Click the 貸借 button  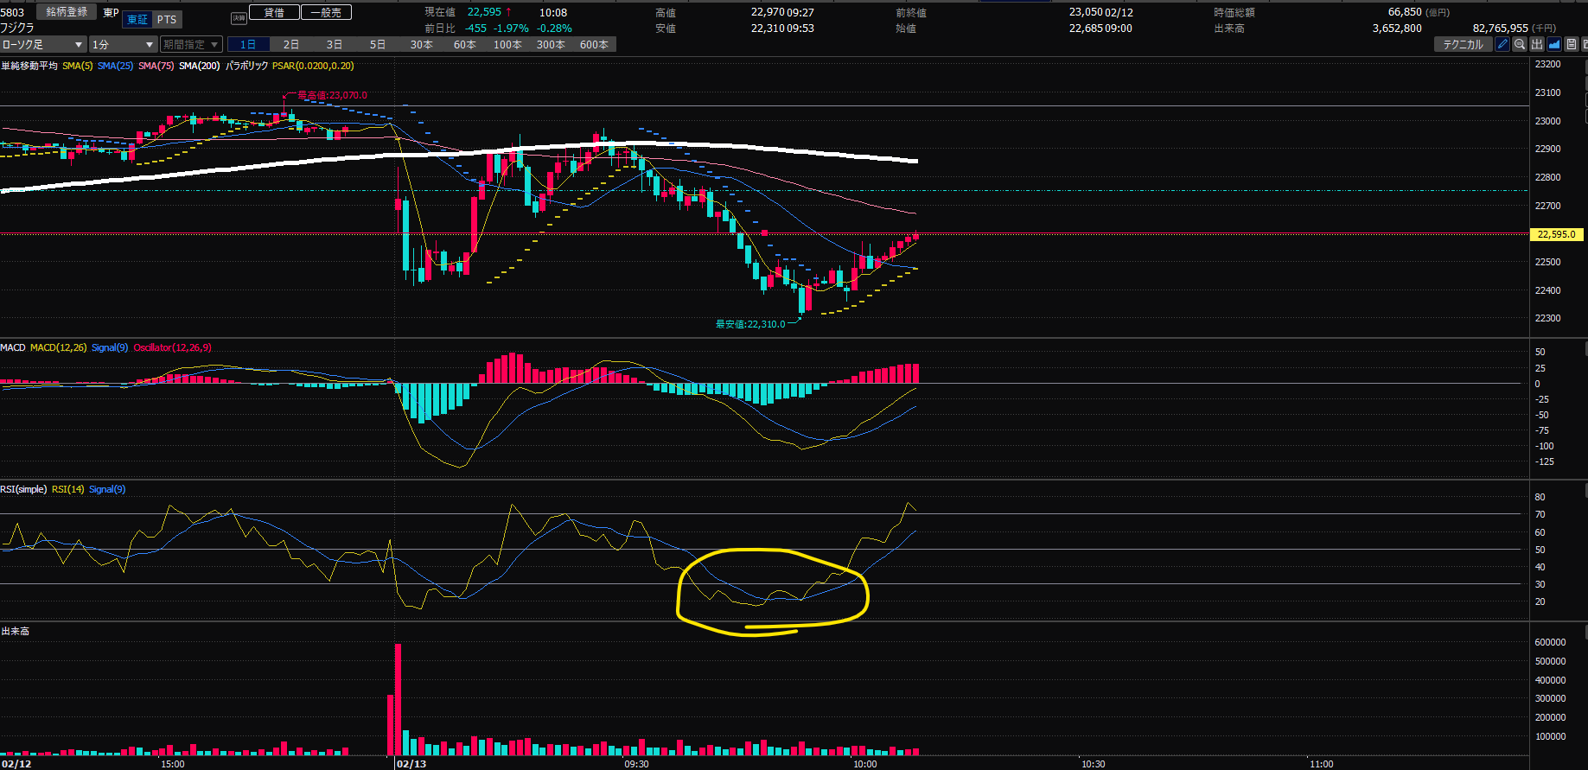click(274, 12)
